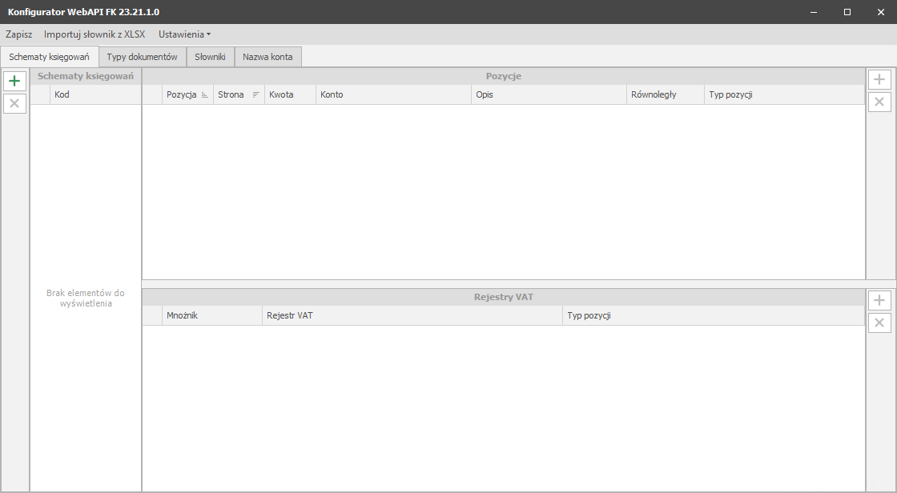The width and height of the screenshot is (897, 493).
Task: Select the Nazwa konta tab
Action: point(267,57)
